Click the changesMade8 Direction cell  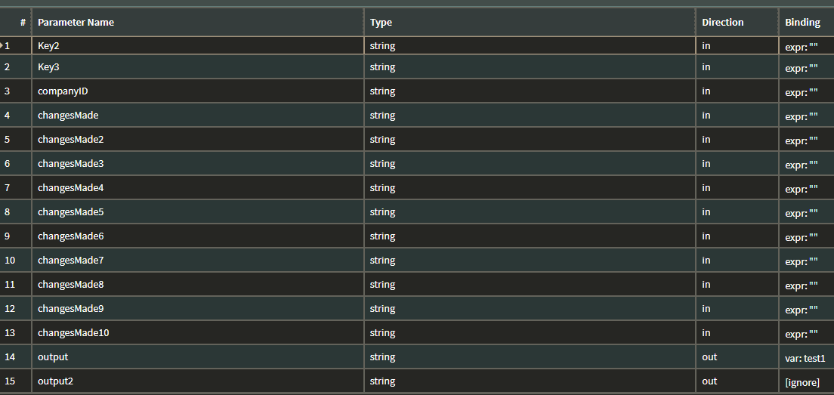point(737,285)
